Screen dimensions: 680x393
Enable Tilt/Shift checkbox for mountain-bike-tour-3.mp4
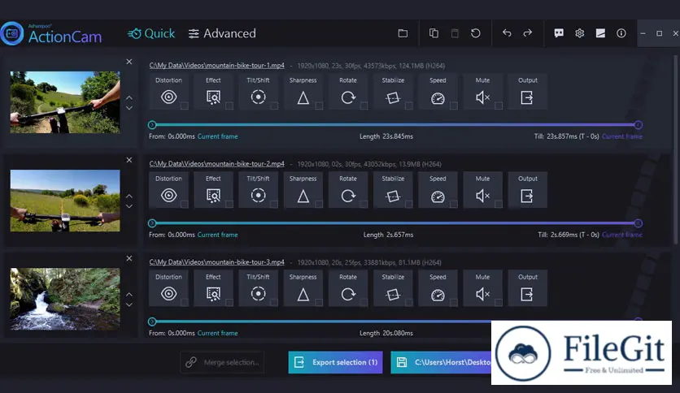tap(274, 302)
